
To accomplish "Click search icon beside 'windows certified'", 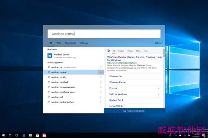I will point(49,82).
